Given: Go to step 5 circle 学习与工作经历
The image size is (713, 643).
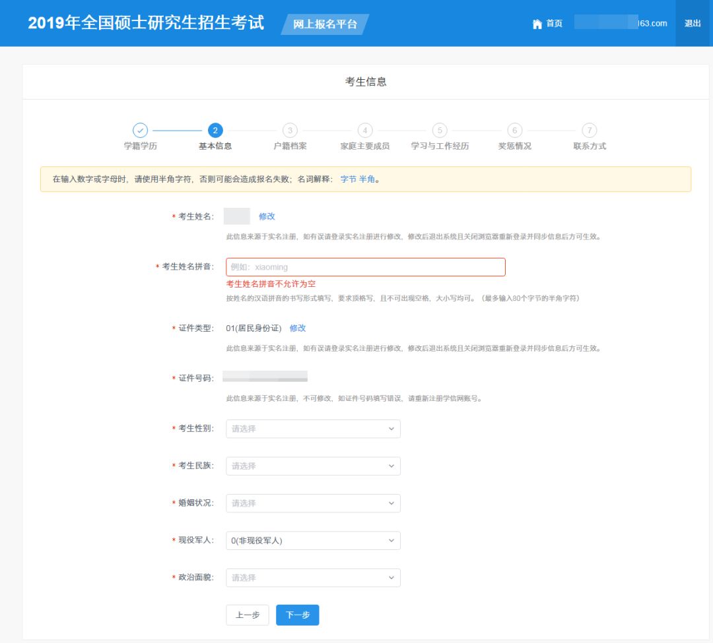Looking at the screenshot, I should click(x=440, y=131).
